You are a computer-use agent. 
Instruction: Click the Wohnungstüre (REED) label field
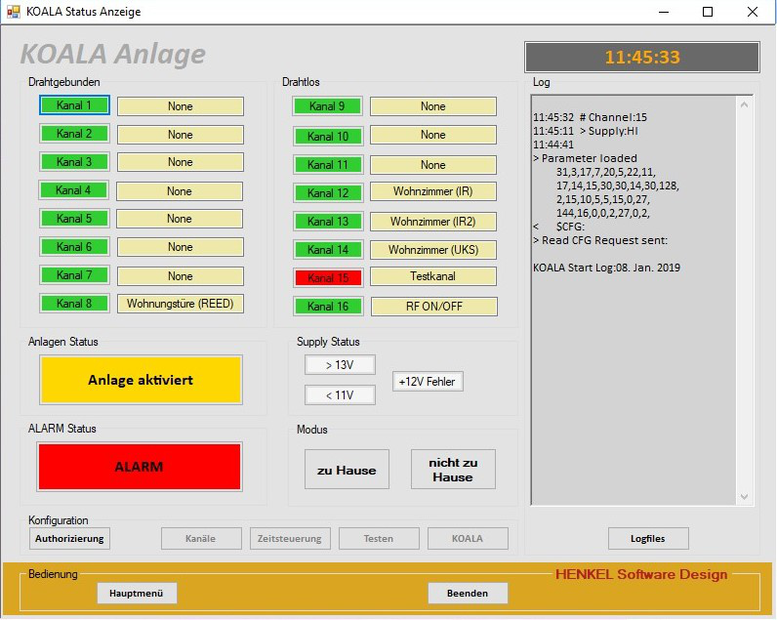click(x=180, y=304)
